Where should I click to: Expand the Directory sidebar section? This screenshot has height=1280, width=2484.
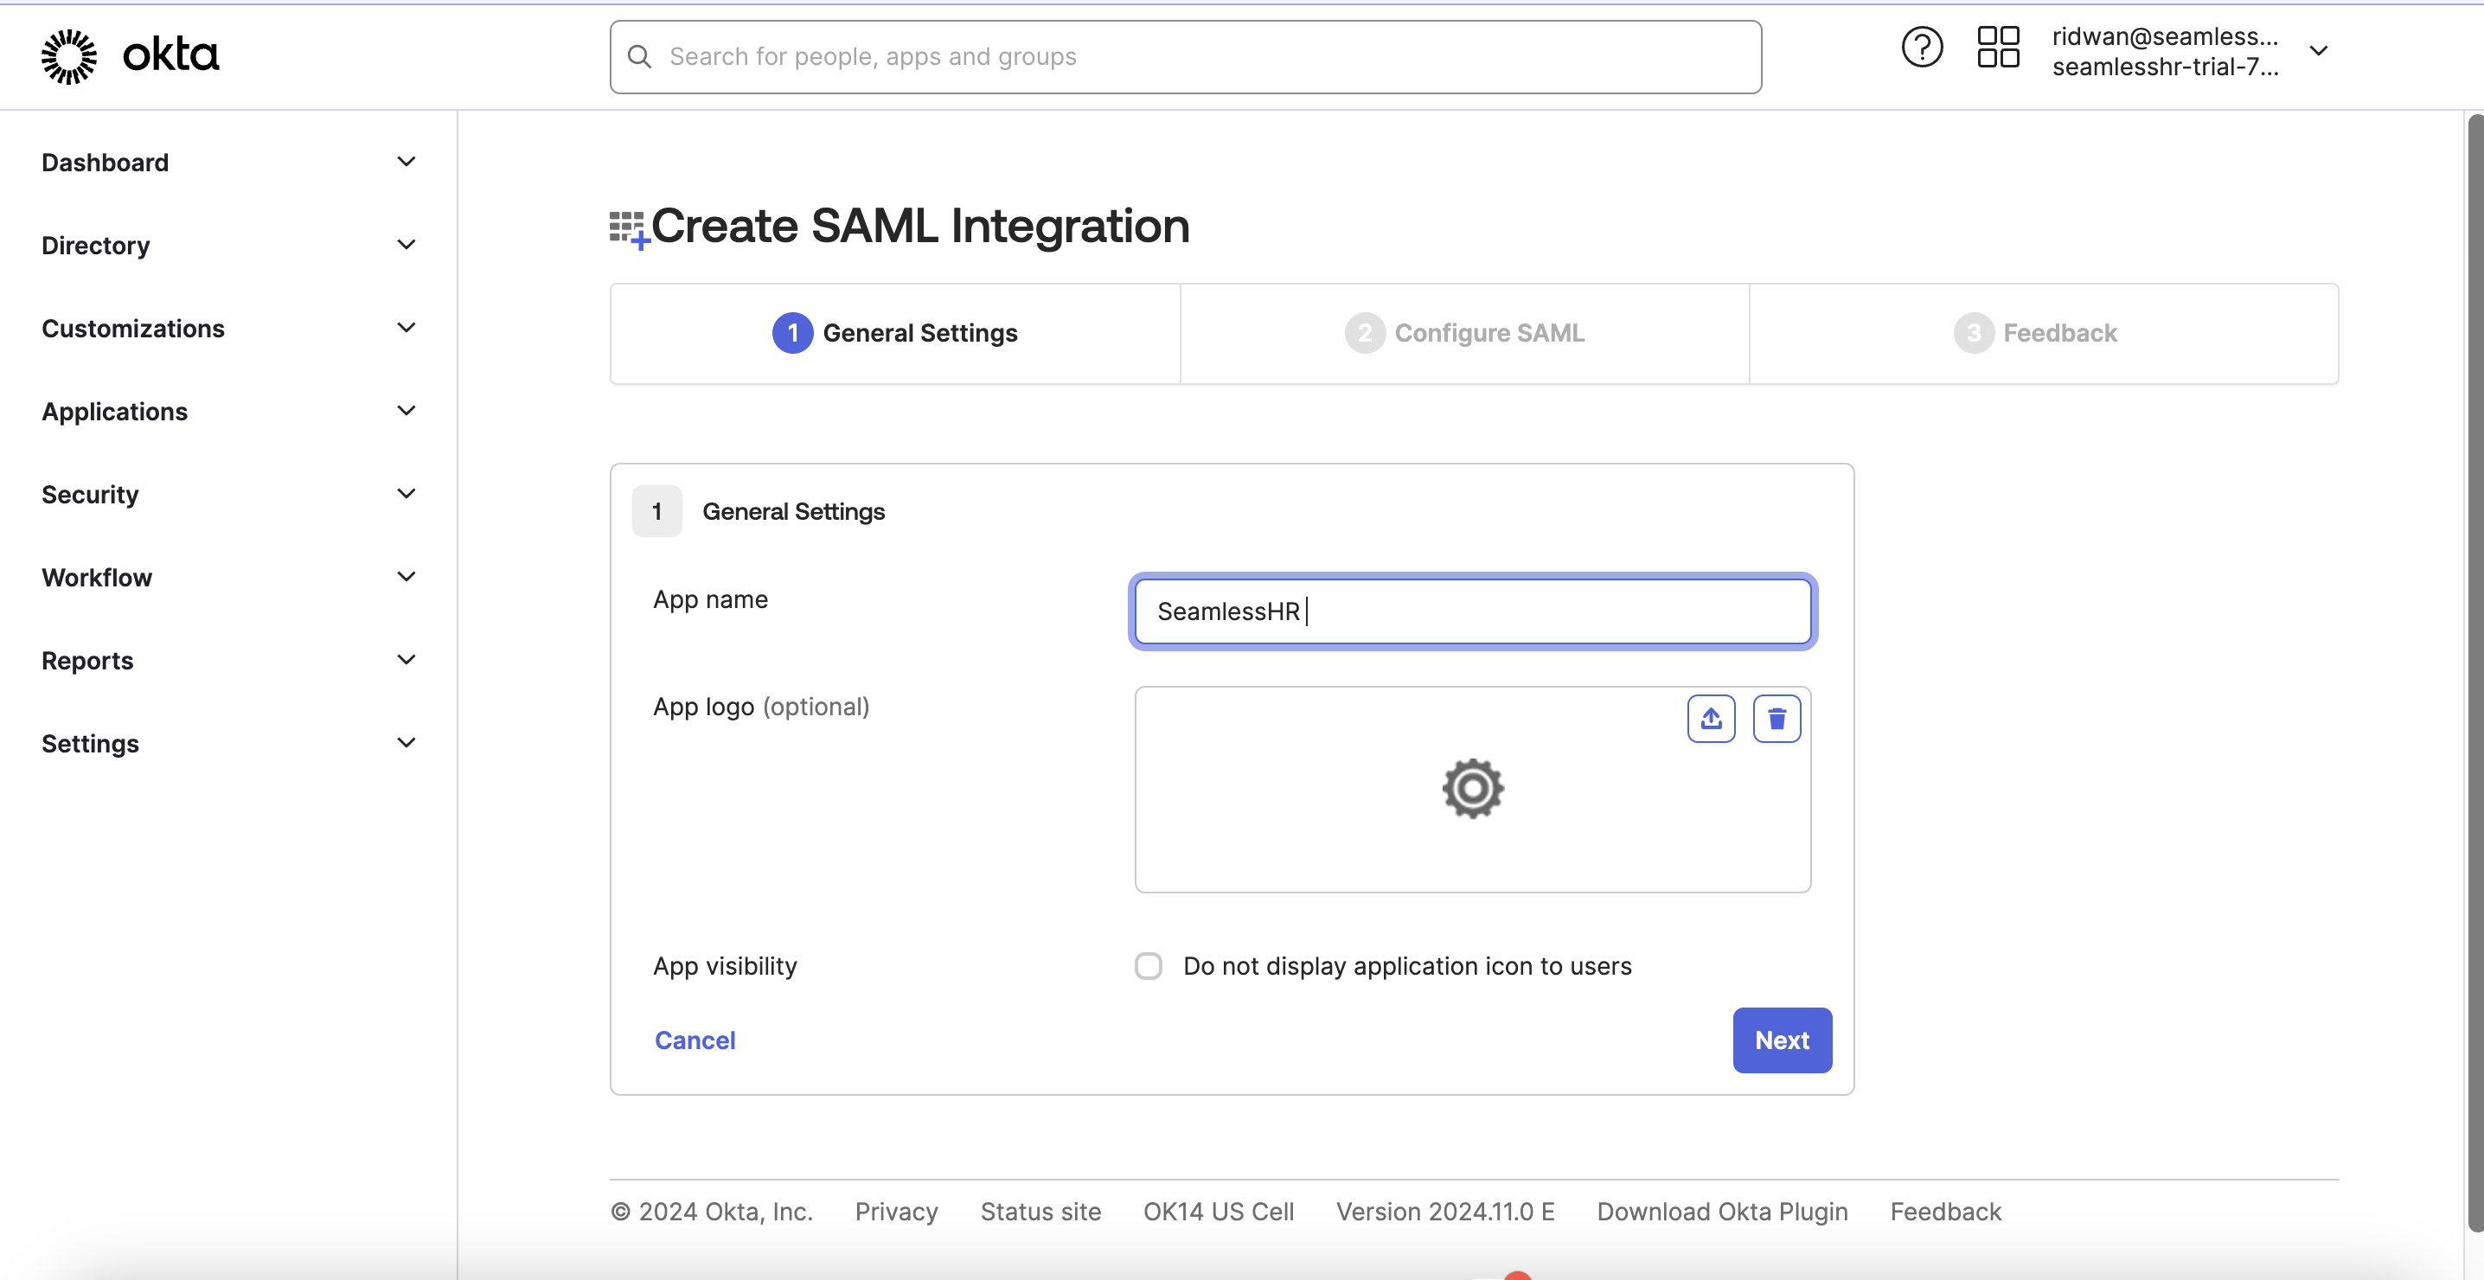(406, 245)
